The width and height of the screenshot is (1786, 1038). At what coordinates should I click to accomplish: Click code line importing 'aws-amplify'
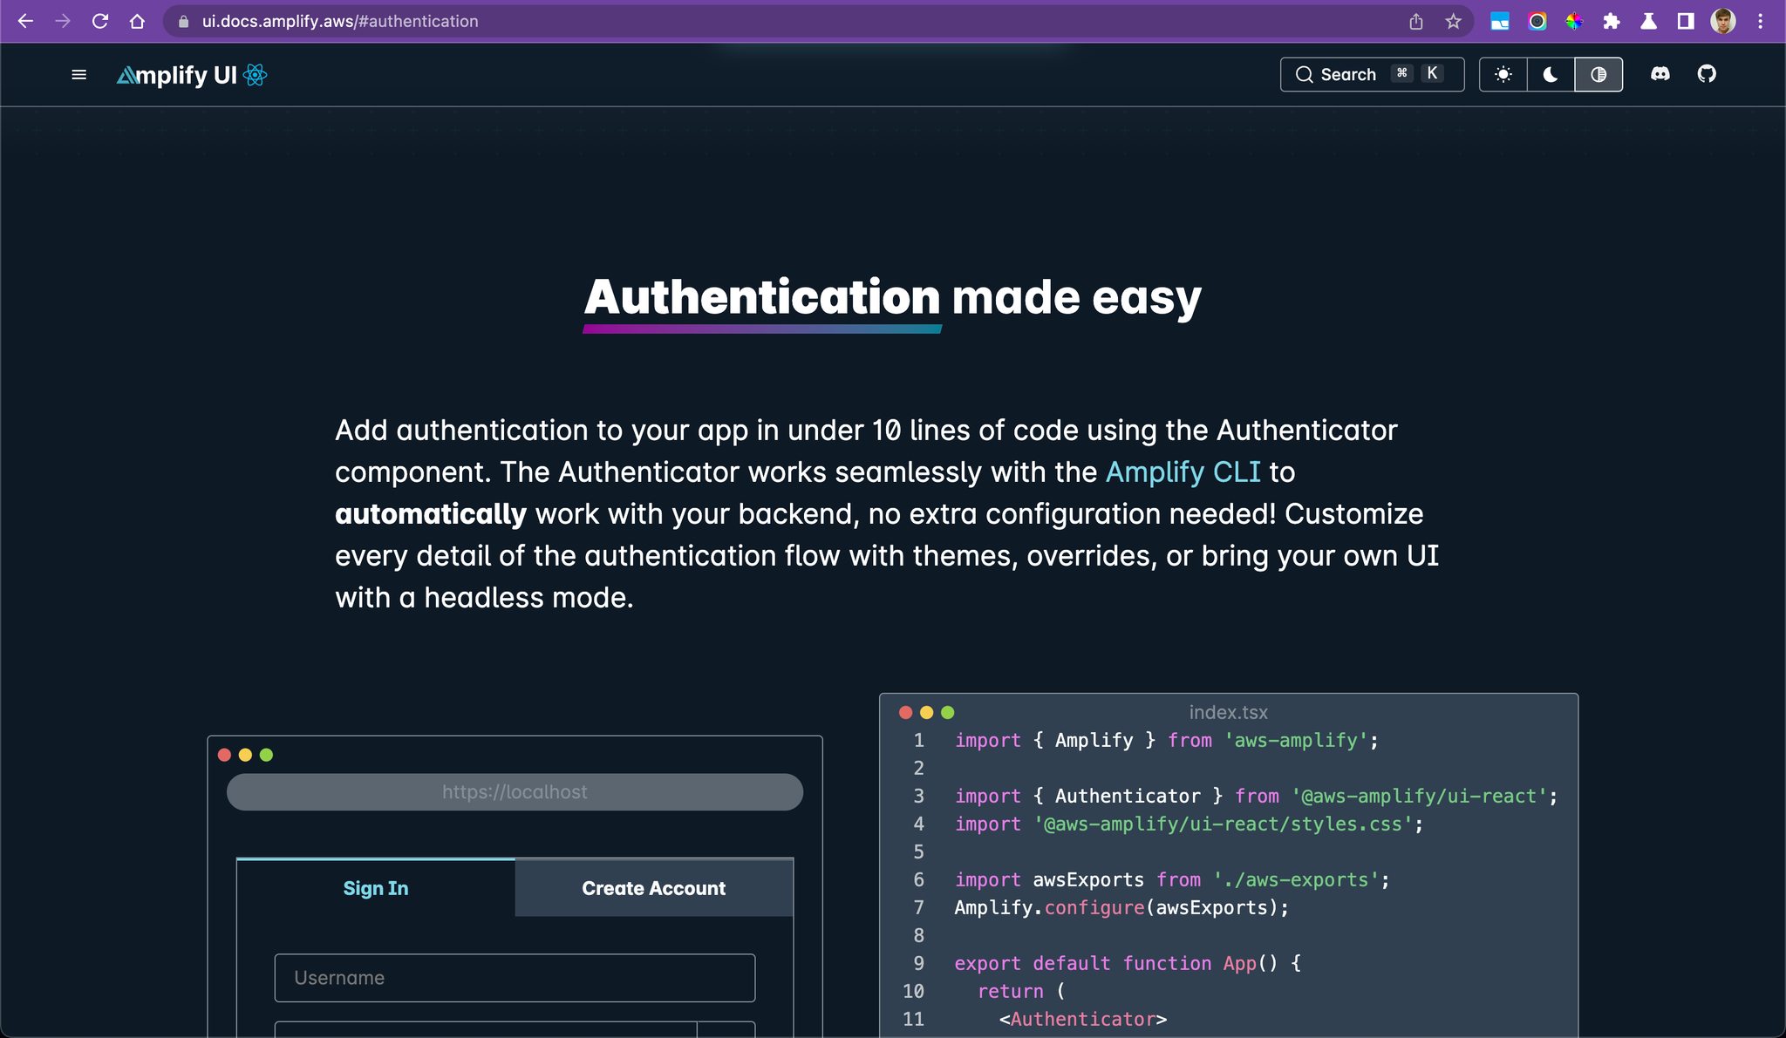(x=1167, y=740)
